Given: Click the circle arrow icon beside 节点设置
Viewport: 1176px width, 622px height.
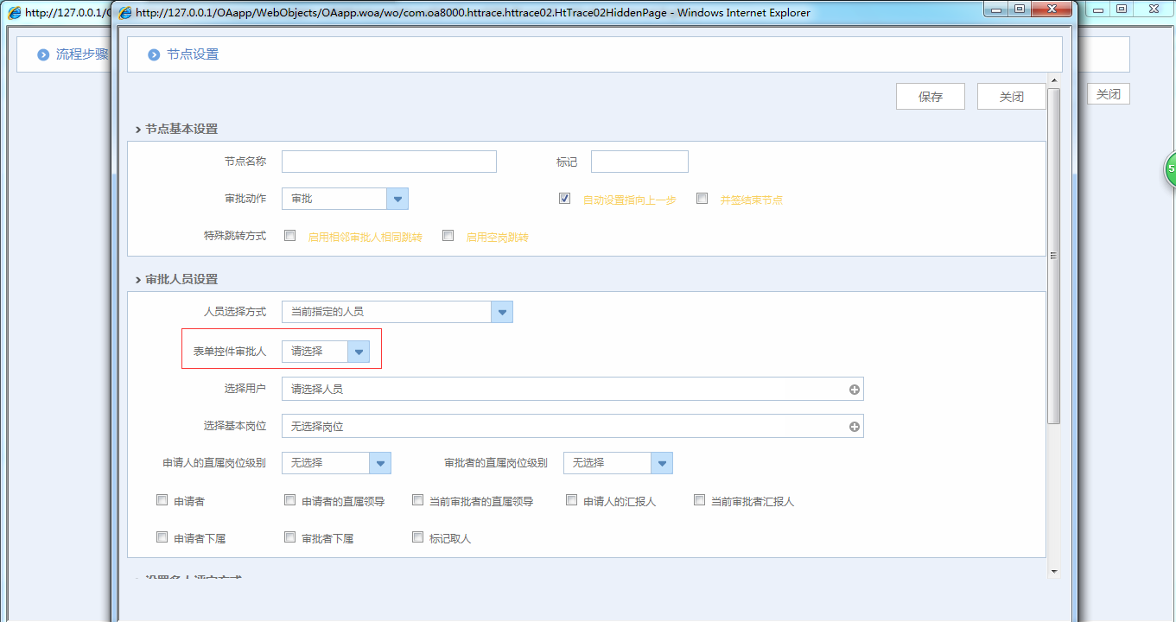Looking at the screenshot, I should click(154, 54).
